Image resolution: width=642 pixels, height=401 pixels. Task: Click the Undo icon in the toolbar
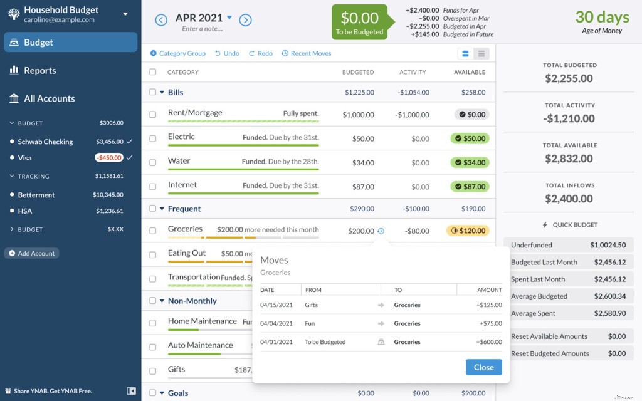(x=218, y=53)
